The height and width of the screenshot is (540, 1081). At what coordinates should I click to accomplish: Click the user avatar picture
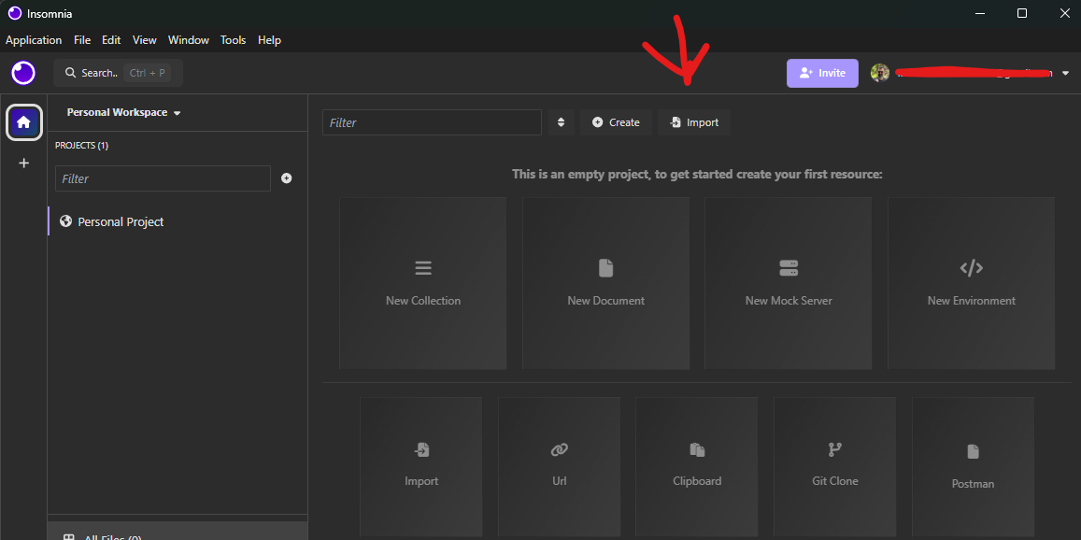880,73
